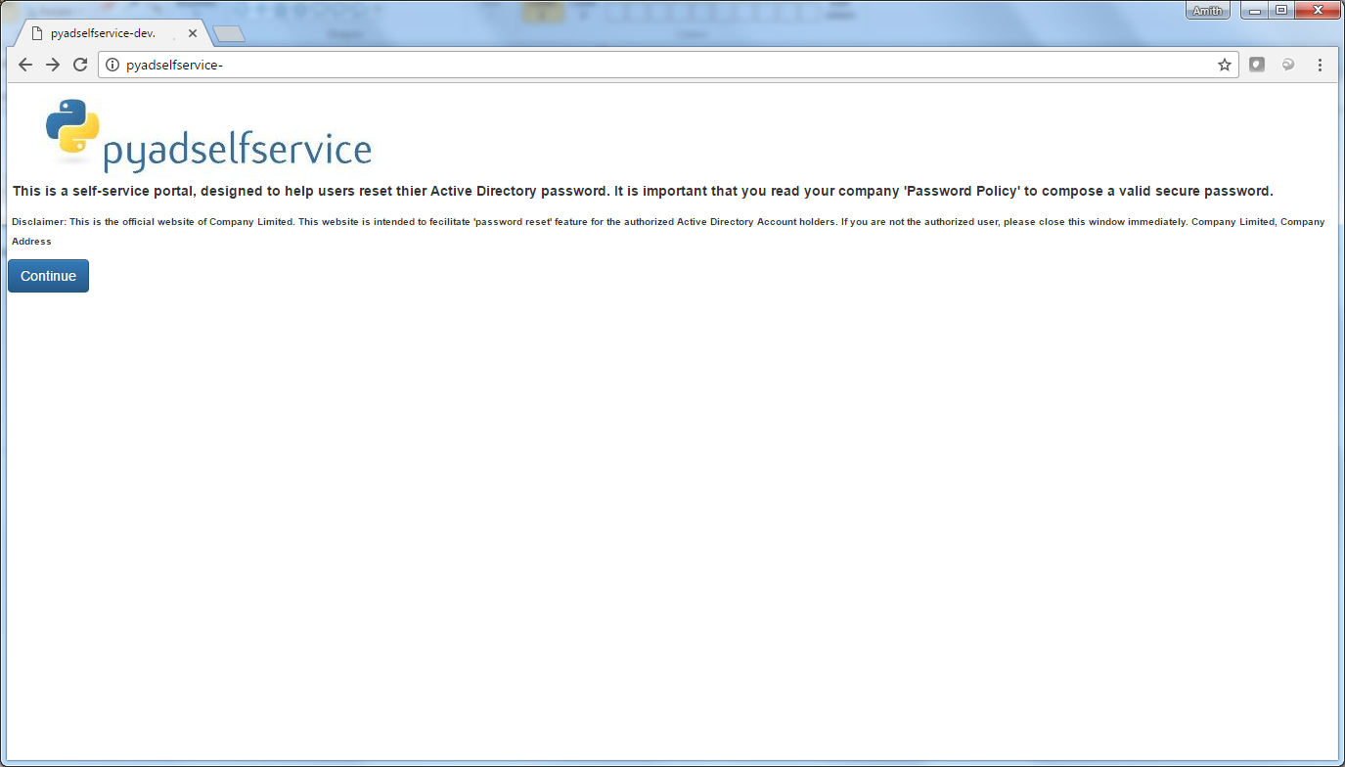The height and width of the screenshot is (767, 1345).
Task: Open the Amith profile switcher
Action: (x=1208, y=11)
